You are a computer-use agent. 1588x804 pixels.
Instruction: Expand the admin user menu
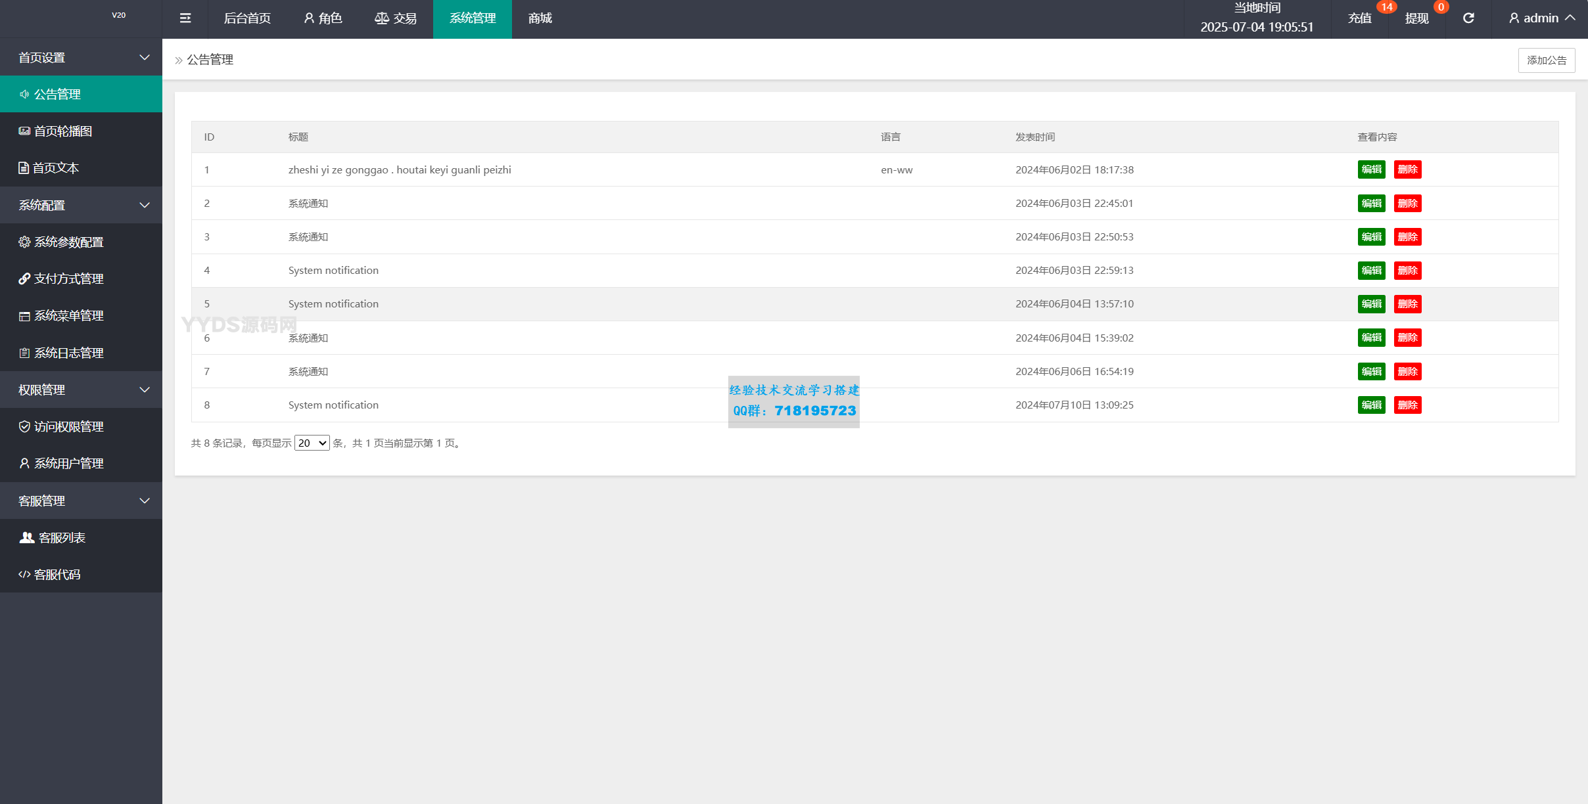point(1541,18)
